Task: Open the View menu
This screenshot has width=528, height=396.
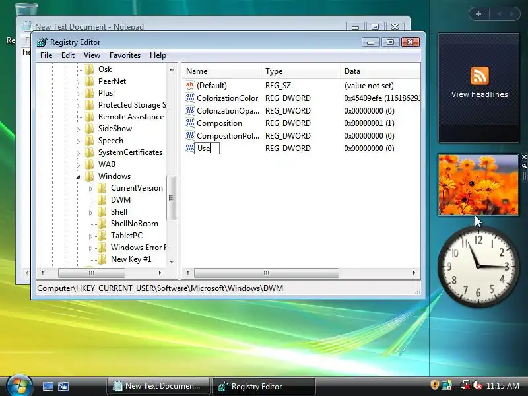Action: coord(92,55)
